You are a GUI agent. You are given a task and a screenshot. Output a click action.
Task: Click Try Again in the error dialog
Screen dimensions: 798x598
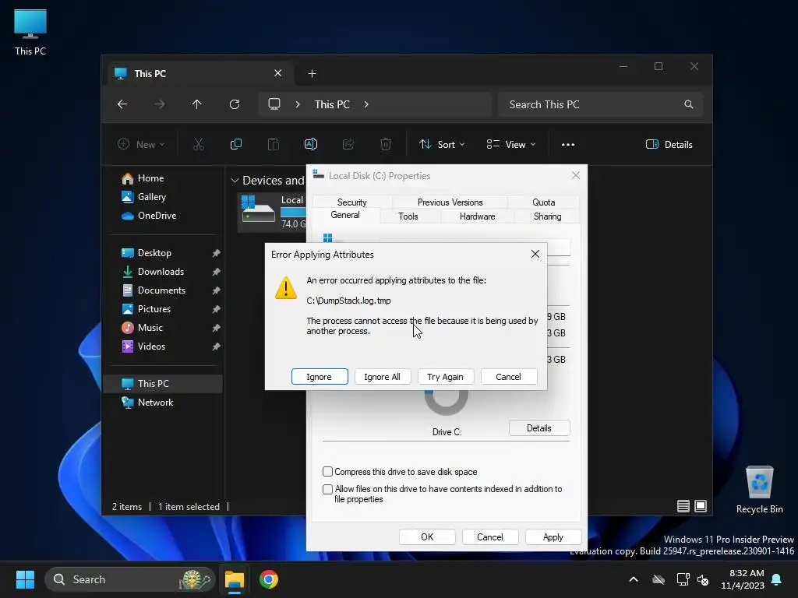(445, 377)
